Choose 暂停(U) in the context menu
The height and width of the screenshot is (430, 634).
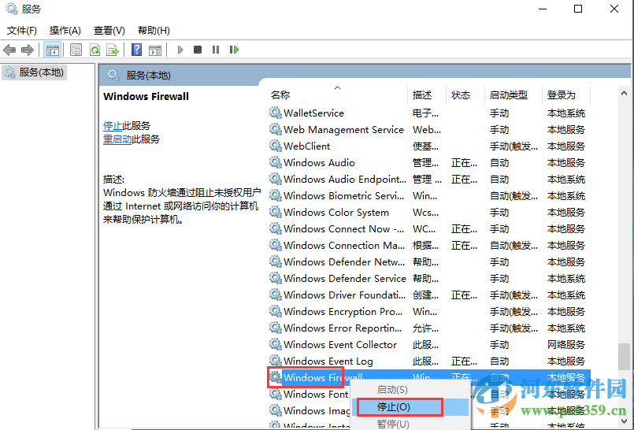point(410,424)
